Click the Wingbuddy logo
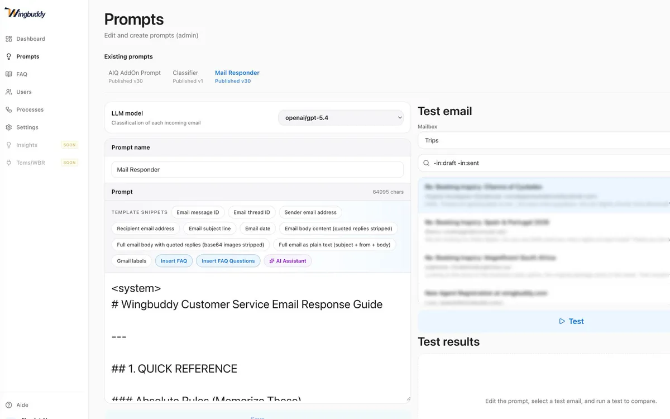Screen dimensions: 670x419 pyautogui.click(x=25, y=13)
